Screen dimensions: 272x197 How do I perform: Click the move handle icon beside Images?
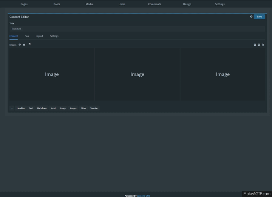pyautogui.click(x=20, y=45)
